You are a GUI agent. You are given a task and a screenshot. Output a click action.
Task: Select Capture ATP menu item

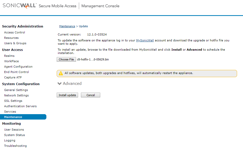tap(13, 77)
